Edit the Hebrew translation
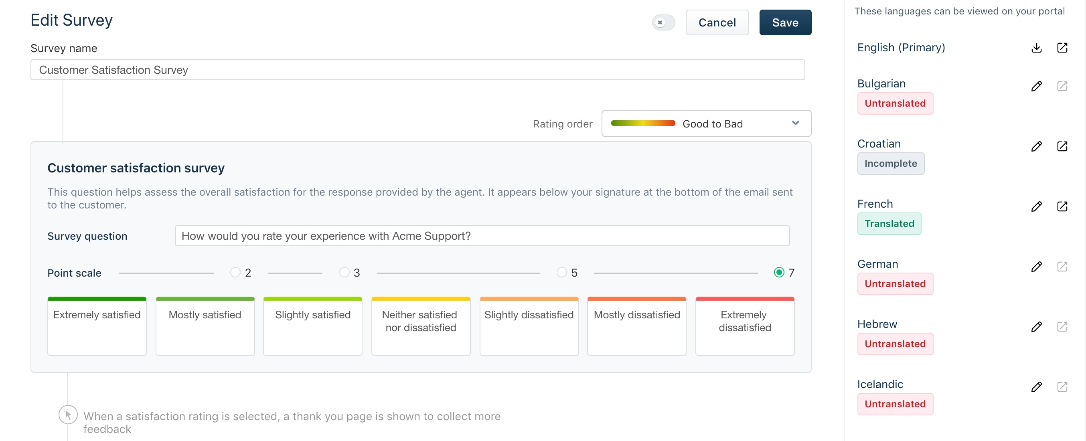The image size is (1086, 441). coord(1036,327)
